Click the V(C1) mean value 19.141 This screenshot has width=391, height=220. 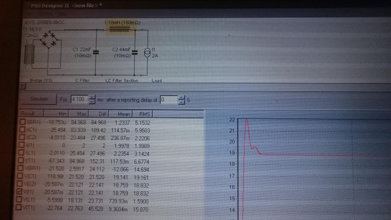click(x=120, y=177)
